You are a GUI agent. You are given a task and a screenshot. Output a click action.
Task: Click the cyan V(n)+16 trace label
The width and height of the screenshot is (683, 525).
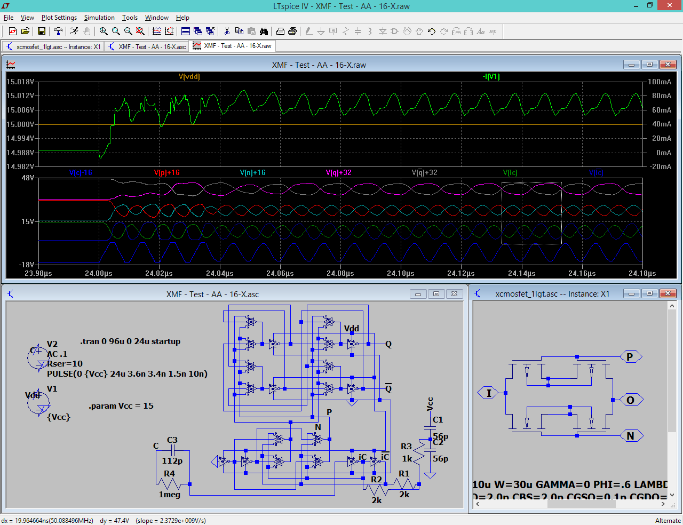coord(252,172)
